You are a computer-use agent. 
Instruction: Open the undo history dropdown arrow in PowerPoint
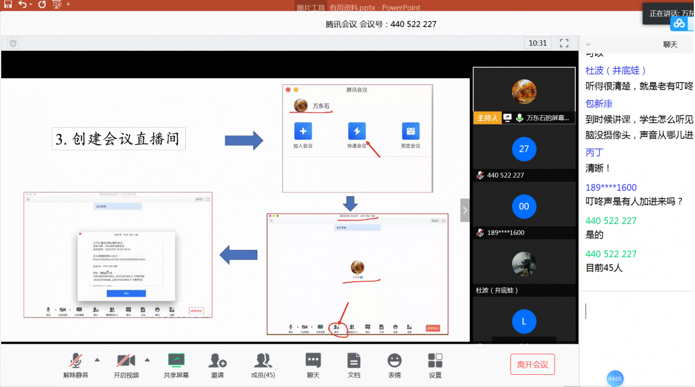[x=31, y=5]
